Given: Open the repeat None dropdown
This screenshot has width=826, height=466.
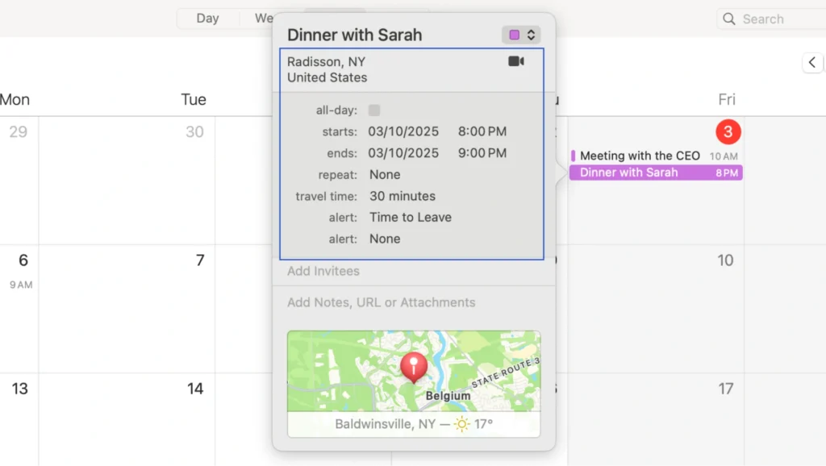Looking at the screenshot, I should 385,175.
